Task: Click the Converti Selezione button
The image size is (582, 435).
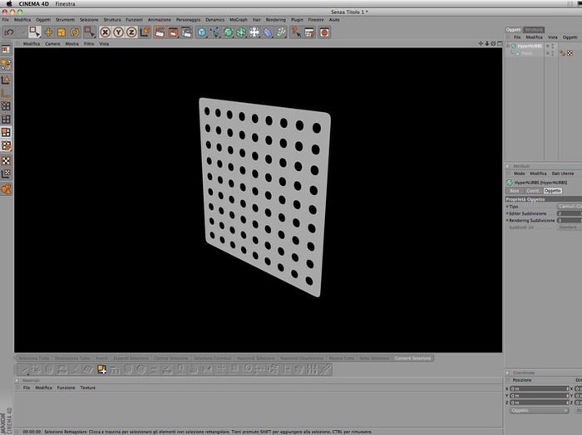Action: point(412,359)
